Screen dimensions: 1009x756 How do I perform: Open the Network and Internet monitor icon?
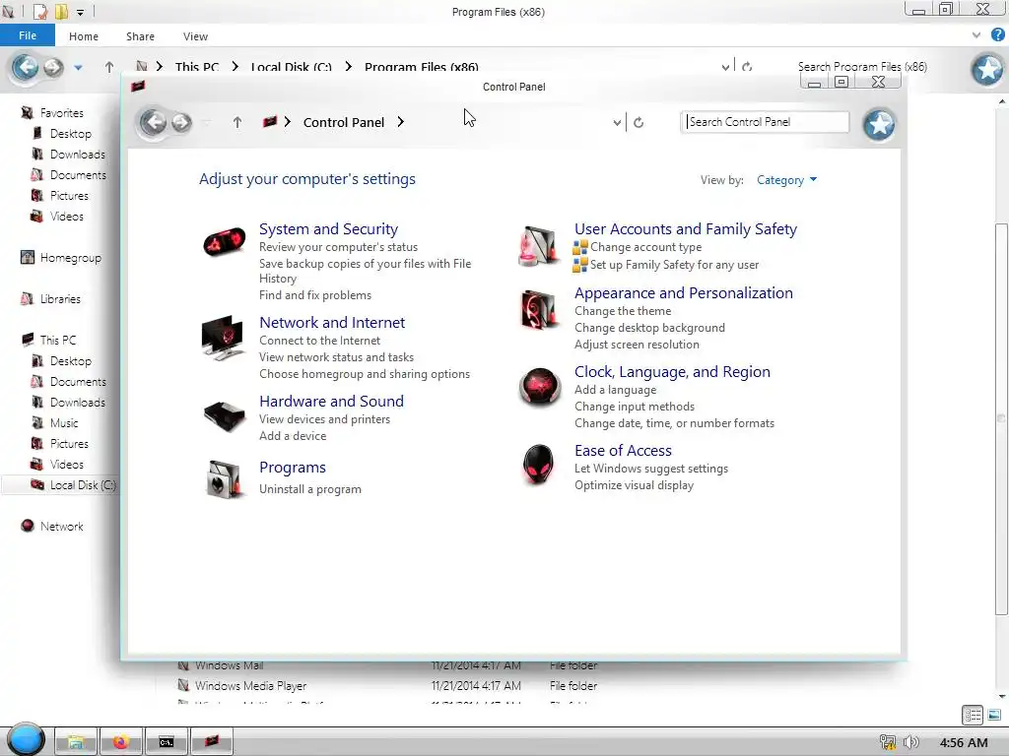[x=223, y=337]
